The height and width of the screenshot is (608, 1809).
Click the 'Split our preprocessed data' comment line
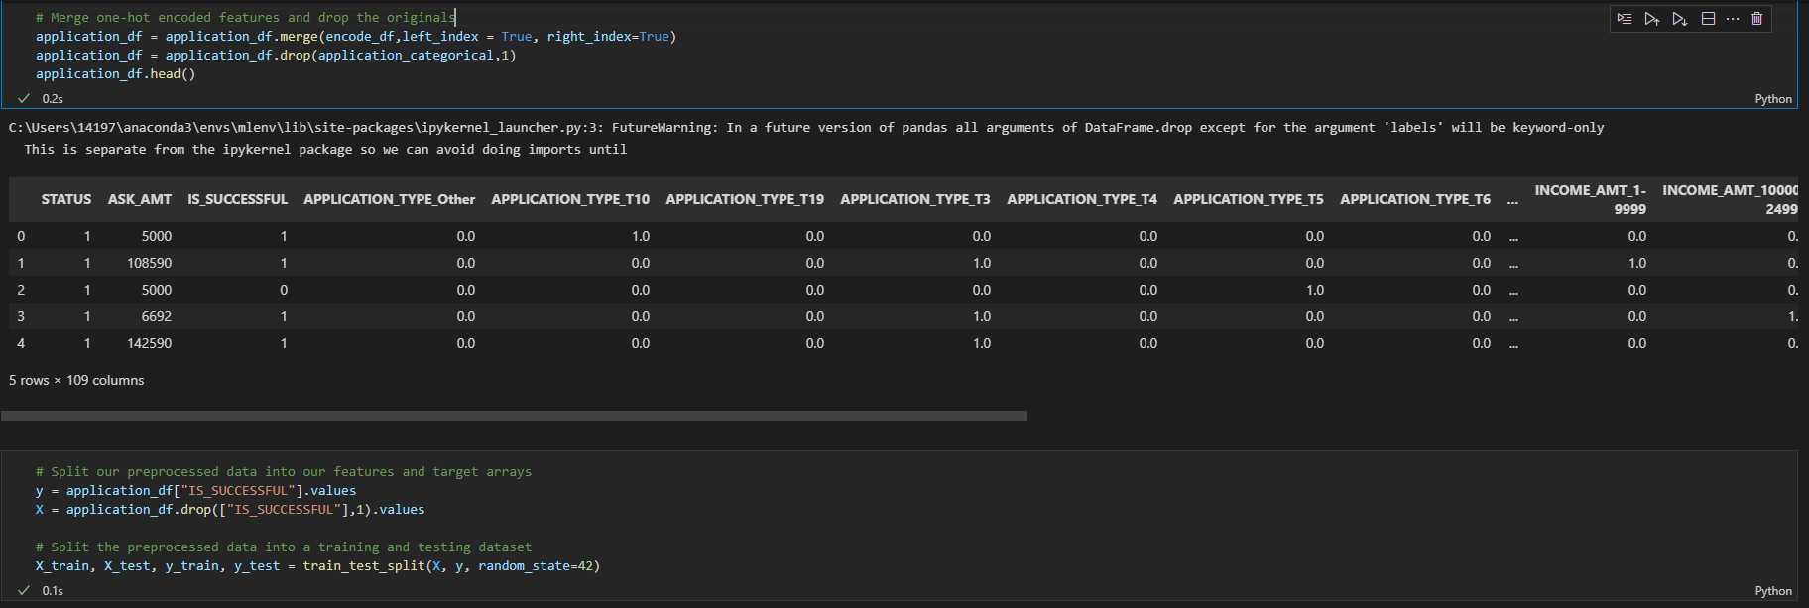284,472
